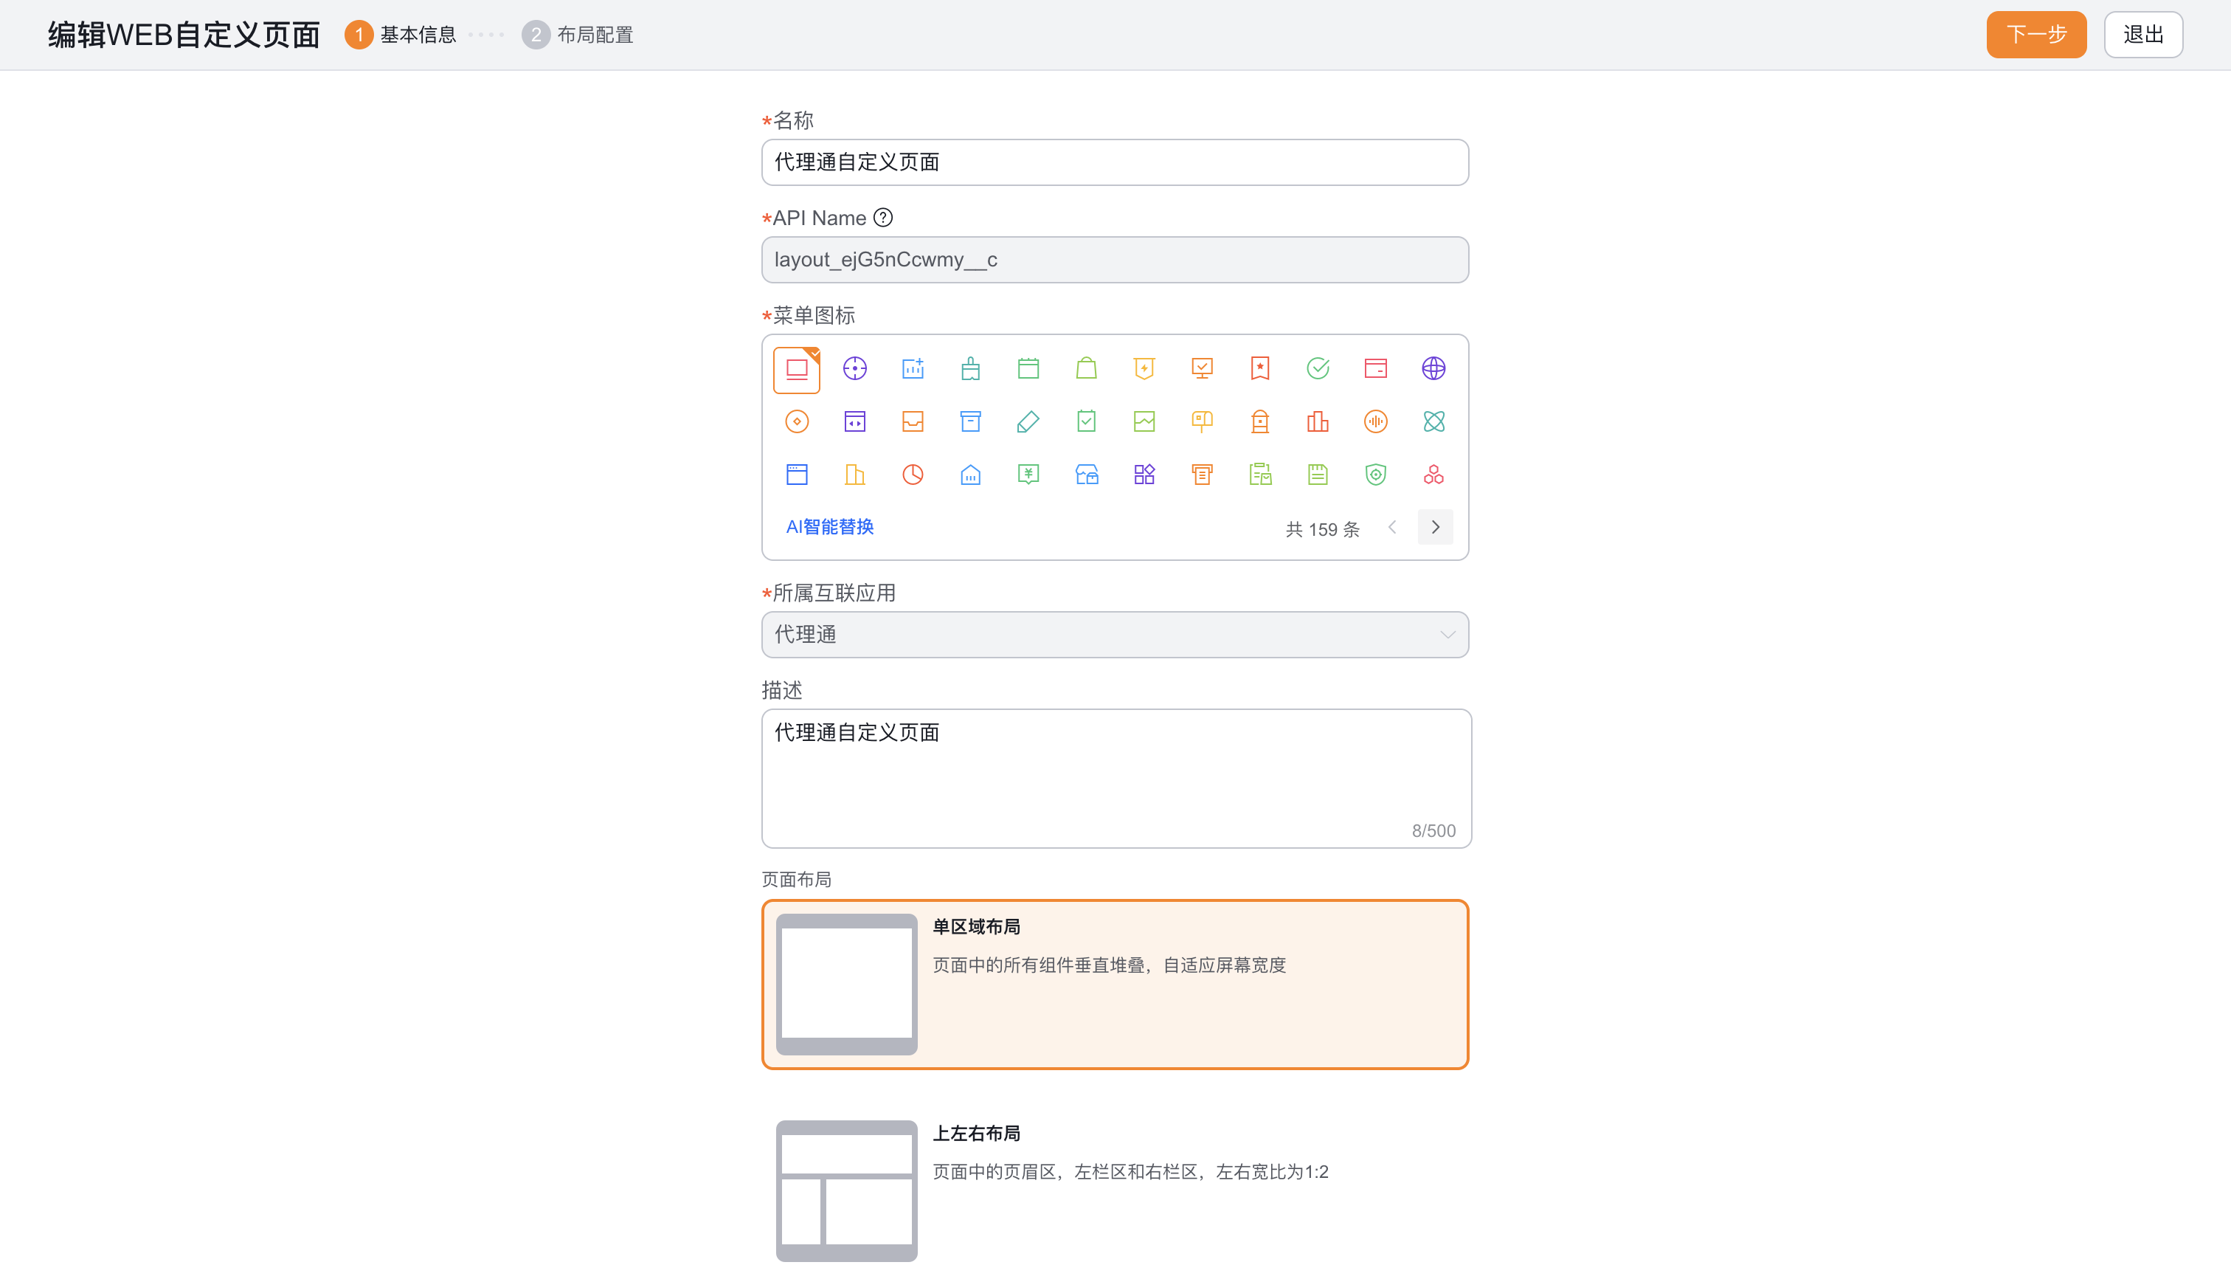Click the API Name input field
Image resolution: width=2231 pixels, height=1265 pixels.
pos(1114,260)
